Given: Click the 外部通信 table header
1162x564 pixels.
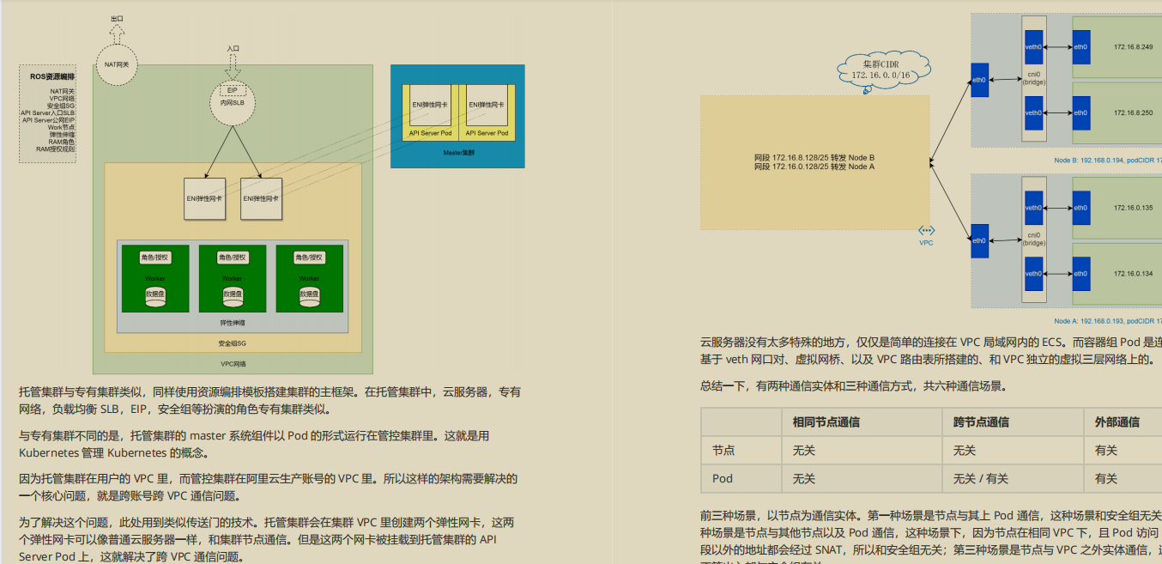Looking at the screenshot, I should [1118, 421].
